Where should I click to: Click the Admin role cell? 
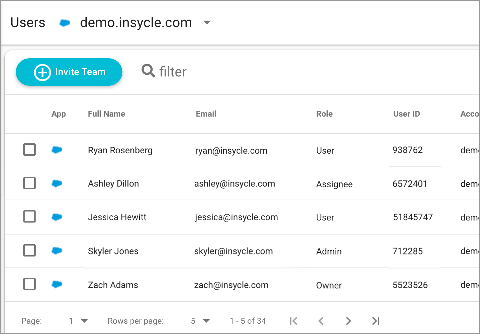[x=329, y=251]
